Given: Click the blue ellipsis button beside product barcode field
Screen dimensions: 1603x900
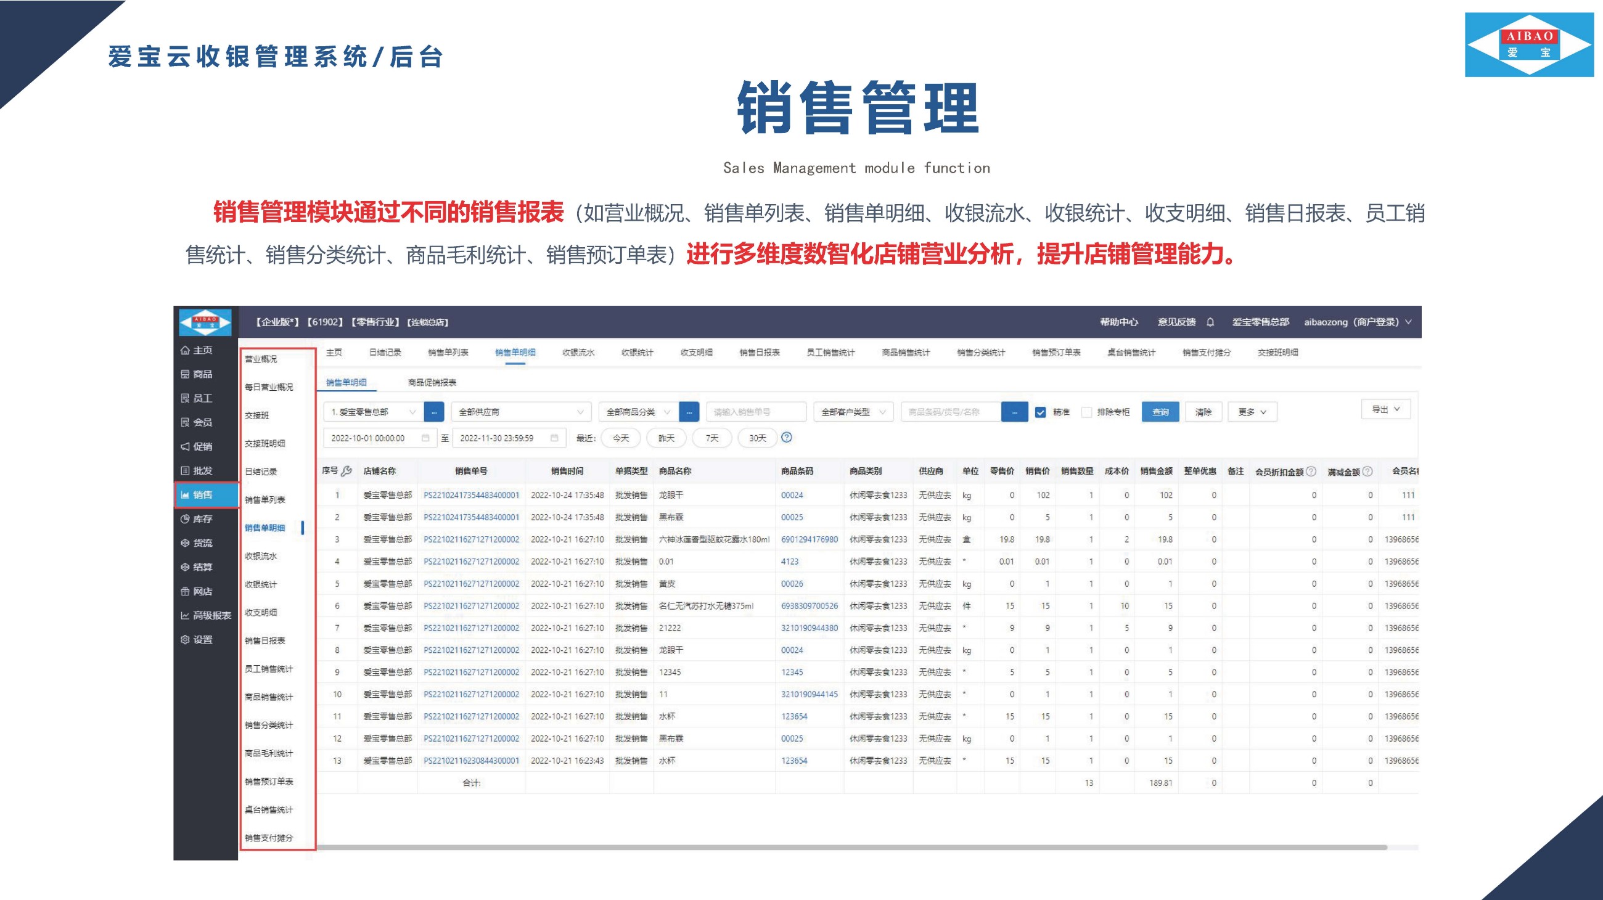Looking at the screenshot, I should click(1014, 412).
